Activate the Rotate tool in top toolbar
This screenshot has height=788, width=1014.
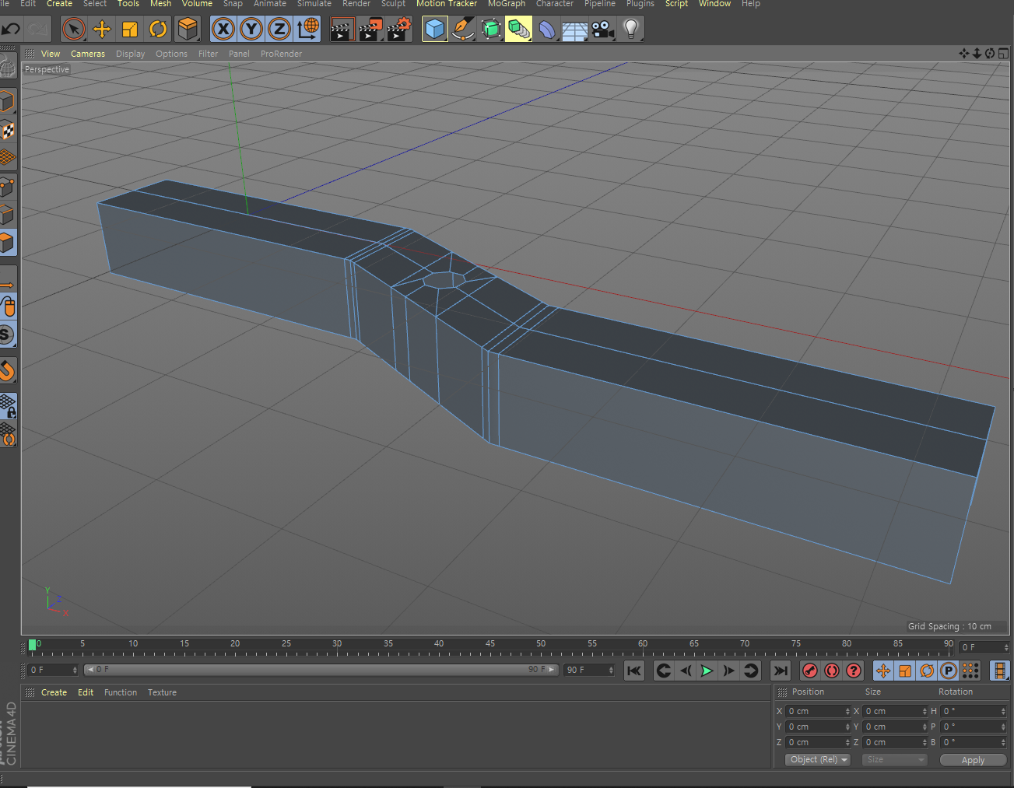[158, 30]
